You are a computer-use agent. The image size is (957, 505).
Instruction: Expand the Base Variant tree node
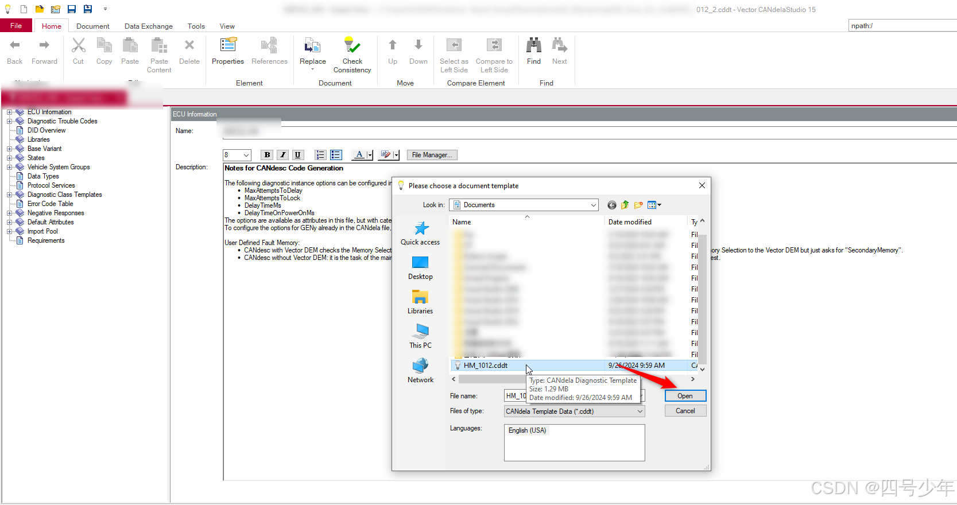coord(9,149)
